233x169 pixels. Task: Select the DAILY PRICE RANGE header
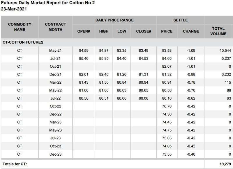pyautogui.click(x=114, y=20)
